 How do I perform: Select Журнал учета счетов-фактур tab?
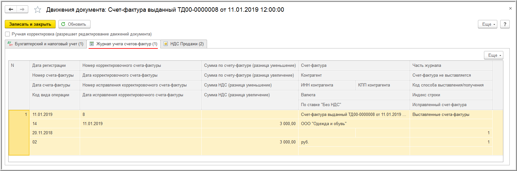(124, 44)
